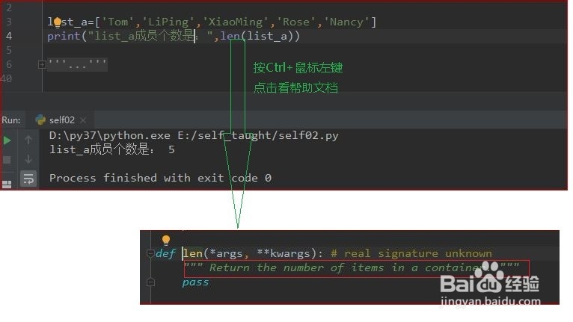Select the self02 run tab
573x322 pixels.
(x=61, y=120)
